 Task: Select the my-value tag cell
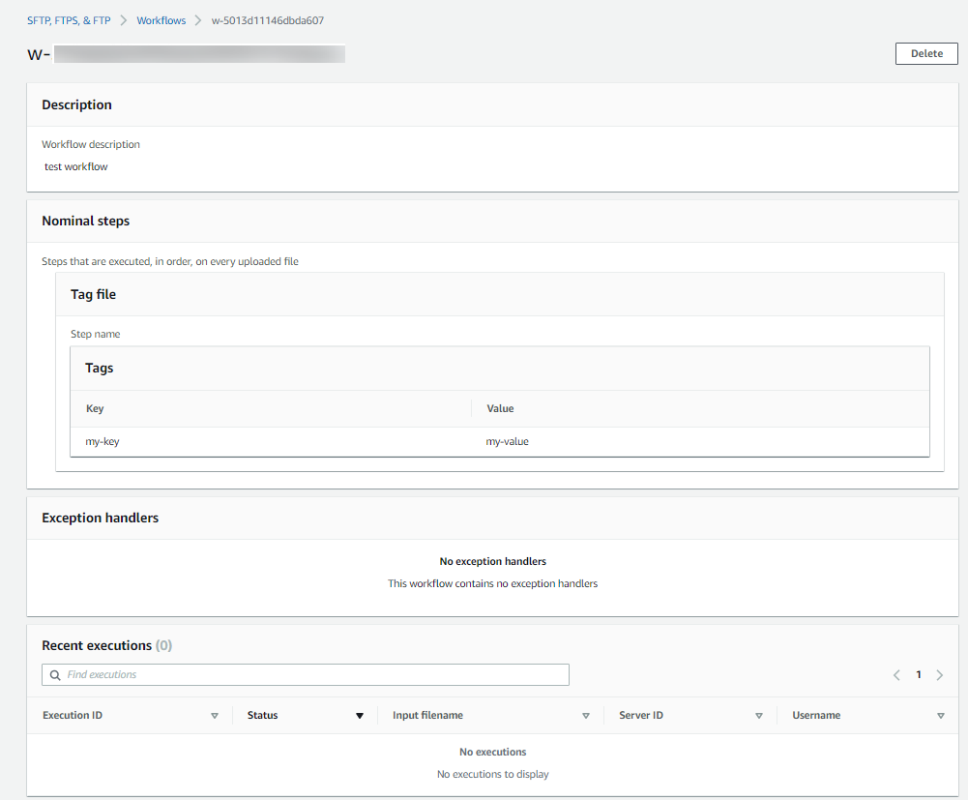(508, 441)
